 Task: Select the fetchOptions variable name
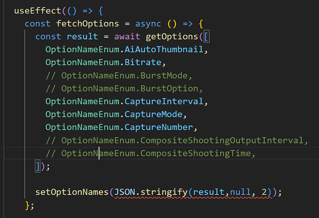(87, 24)
